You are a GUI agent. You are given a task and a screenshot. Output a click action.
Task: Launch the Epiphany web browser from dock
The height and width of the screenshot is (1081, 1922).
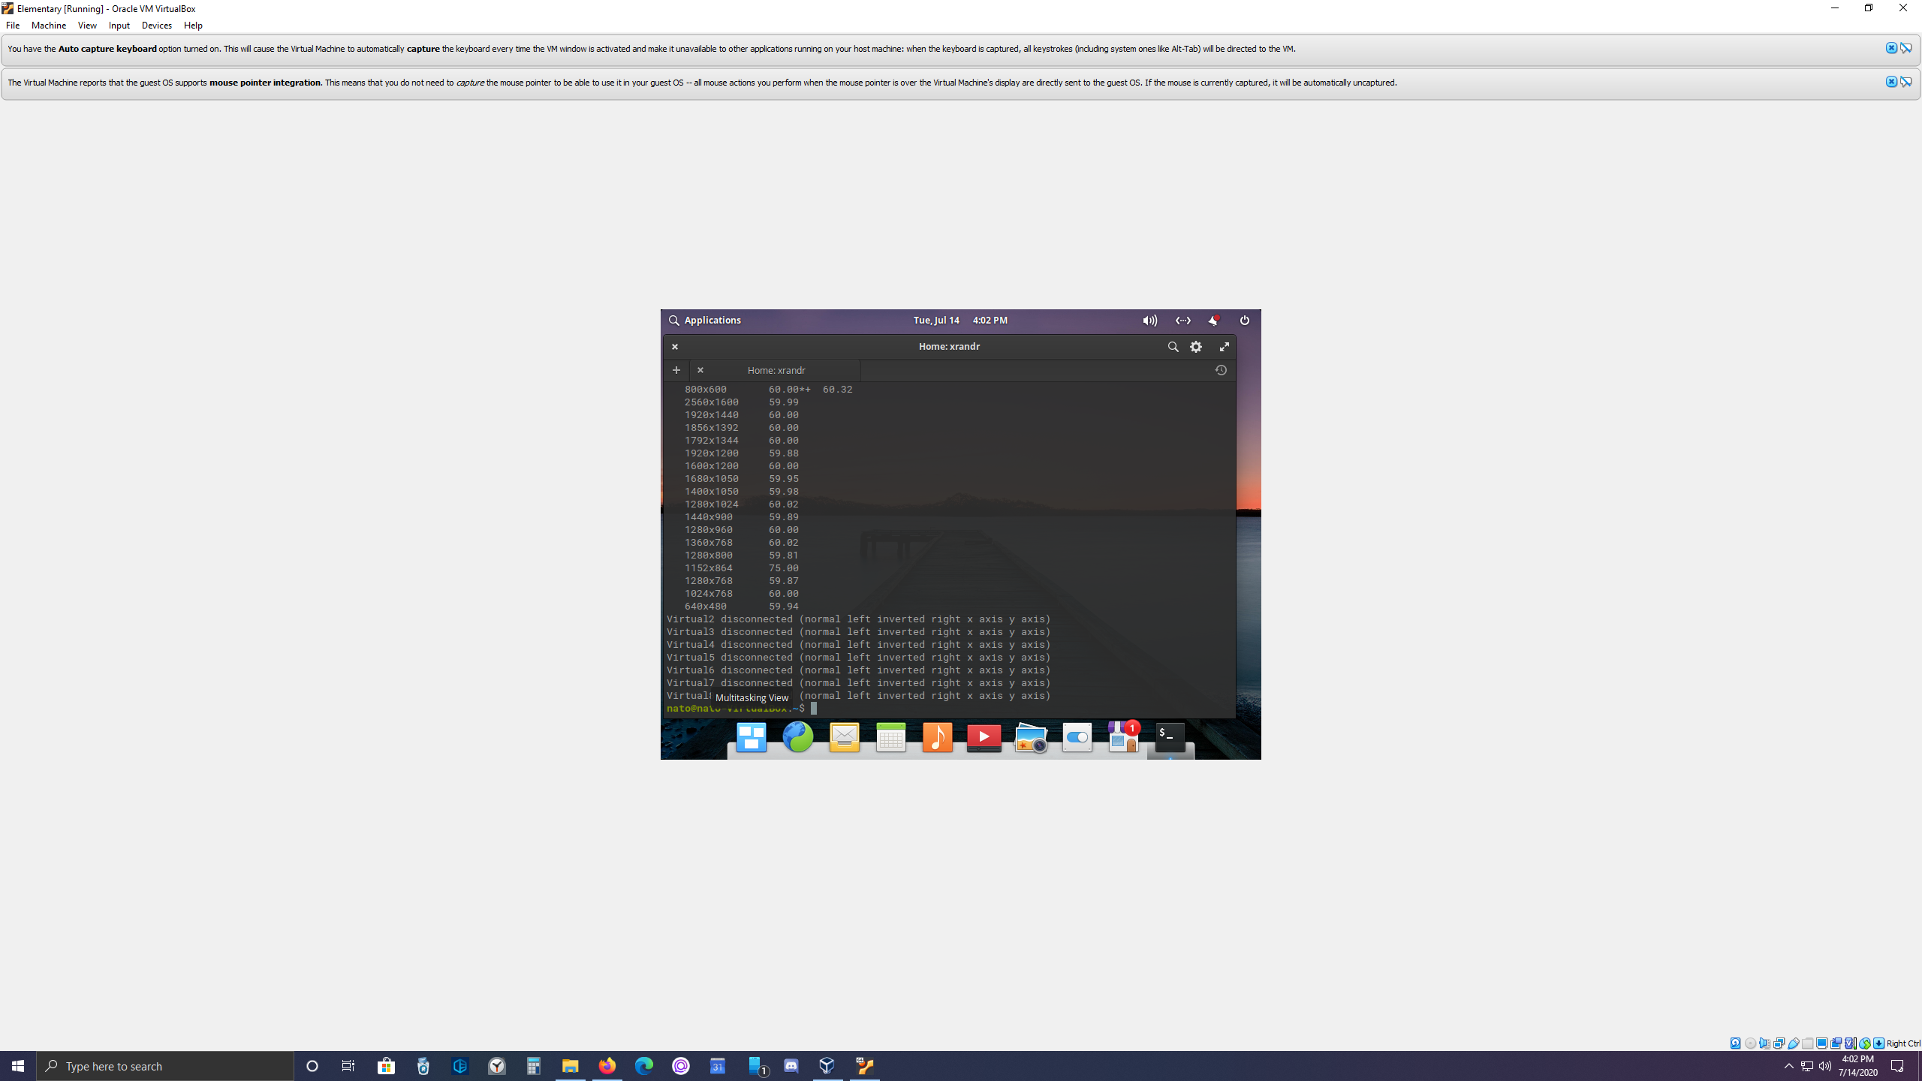point(797,737)
